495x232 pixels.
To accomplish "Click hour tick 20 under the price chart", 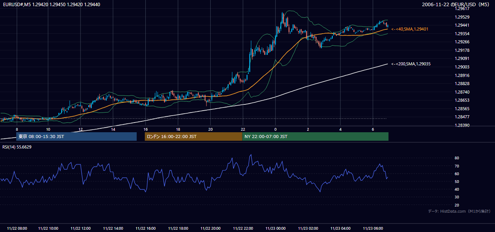I will click(210, 129).
